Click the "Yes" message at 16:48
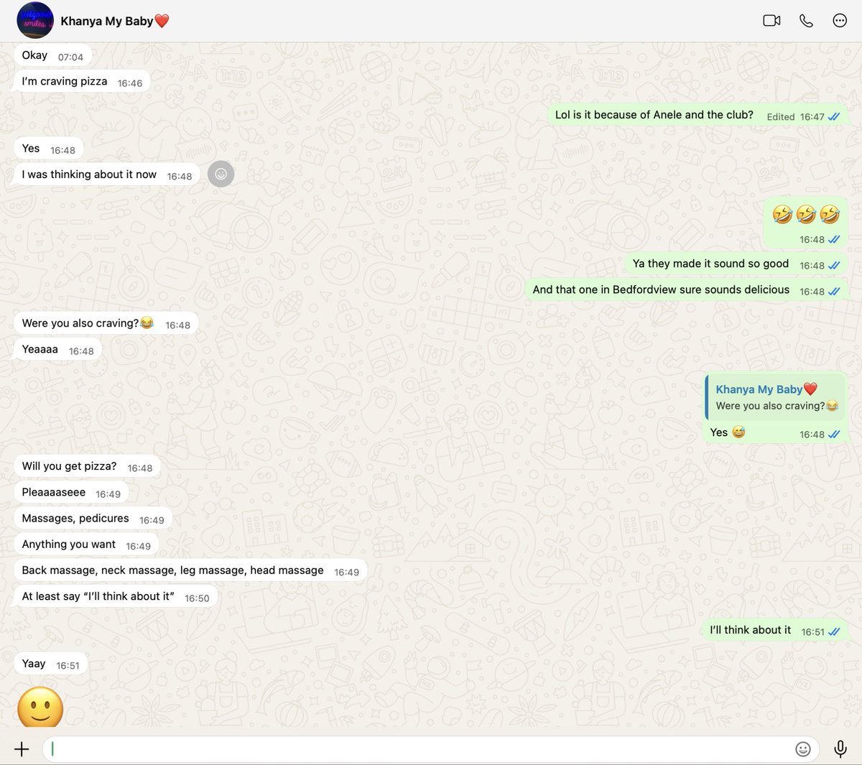This screenshot has width=862, height=765. (x=48, y=149)
